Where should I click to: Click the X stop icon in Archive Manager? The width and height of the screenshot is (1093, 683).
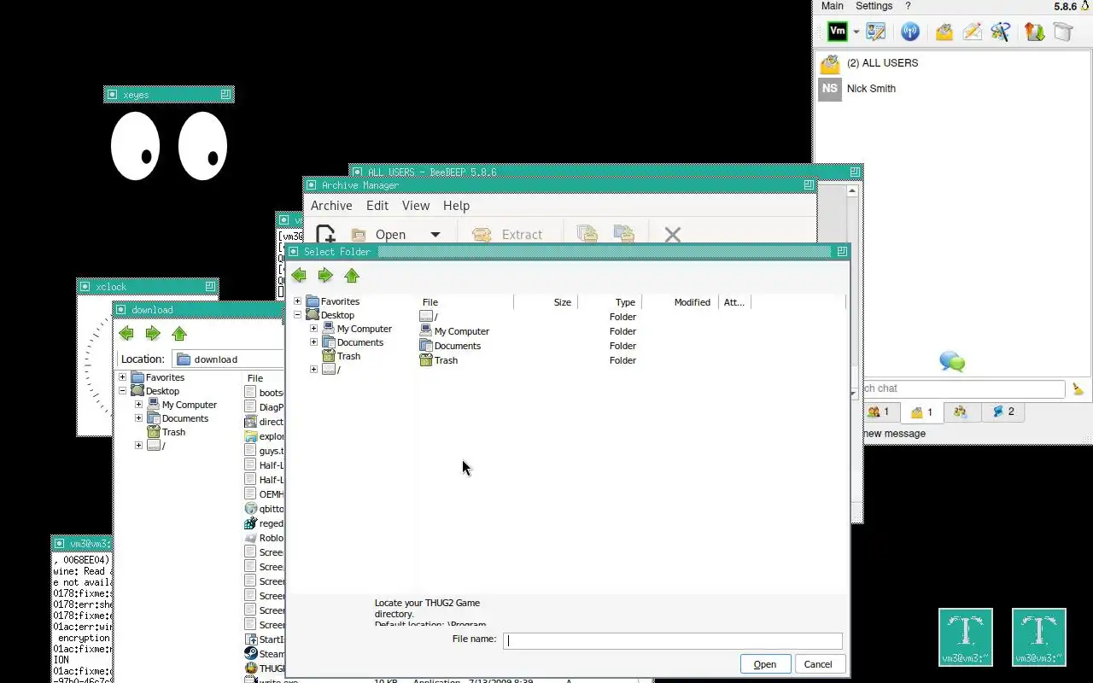(x=672, y=235)
